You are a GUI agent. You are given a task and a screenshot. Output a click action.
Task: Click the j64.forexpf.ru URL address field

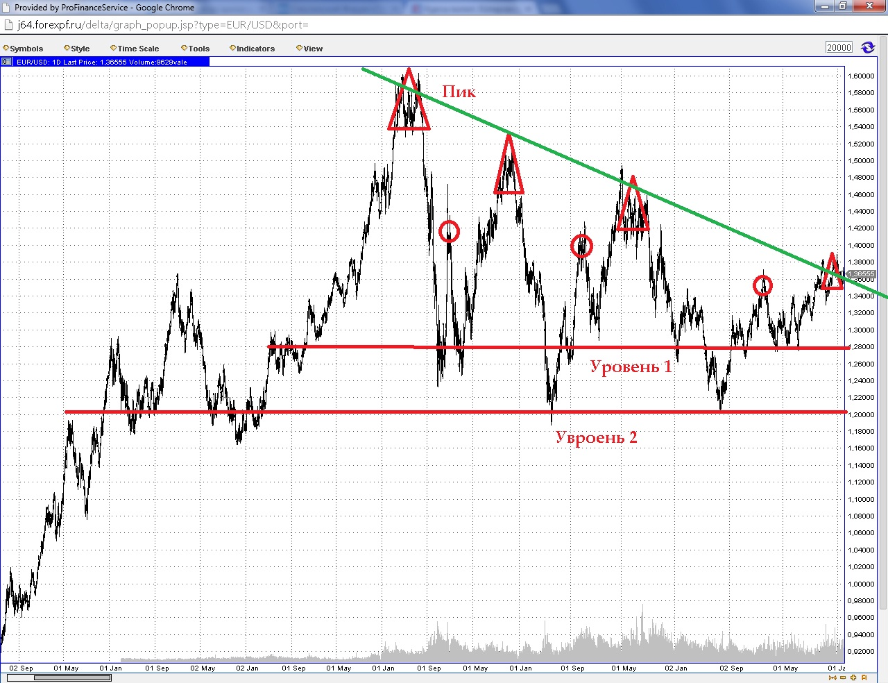coord(163,24)
